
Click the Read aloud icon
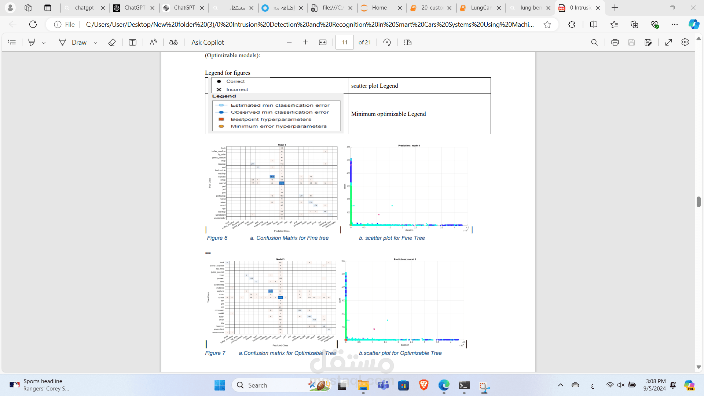point(153,43)
